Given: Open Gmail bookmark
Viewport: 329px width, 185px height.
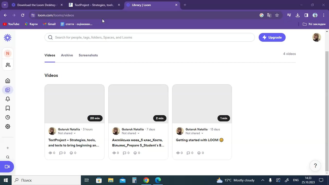Looking at the screenshot, I should 49,24.
